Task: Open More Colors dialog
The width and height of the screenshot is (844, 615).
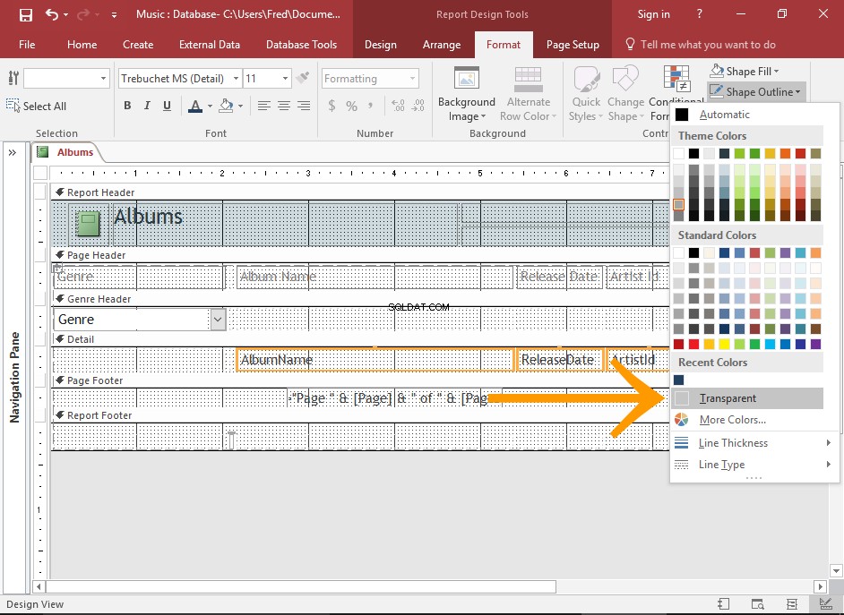Action: coord(746,420)
